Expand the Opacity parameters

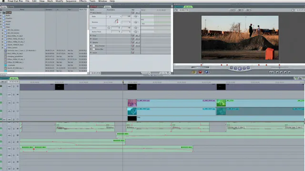(91, 42)
